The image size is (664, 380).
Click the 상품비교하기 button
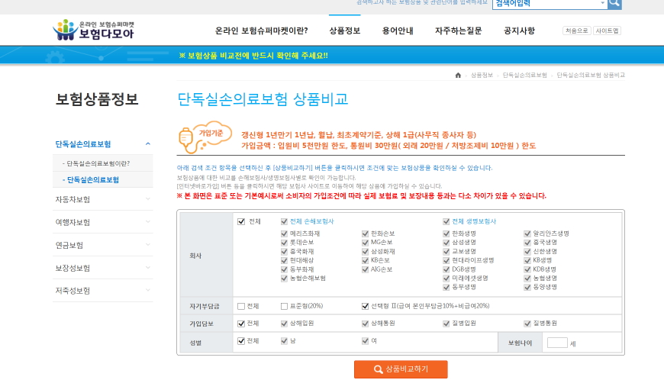pyautogui.click(x=401, y=369)
